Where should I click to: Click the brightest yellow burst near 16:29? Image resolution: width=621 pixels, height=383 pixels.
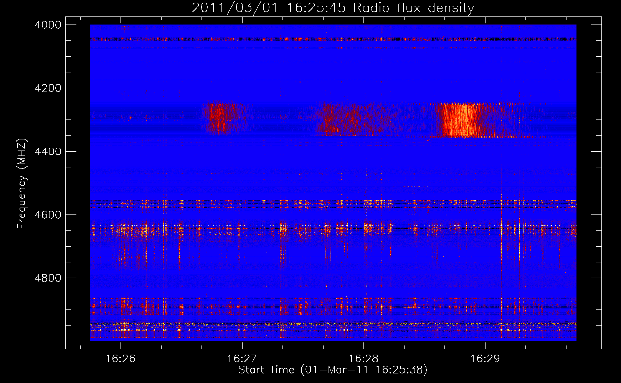461,120
